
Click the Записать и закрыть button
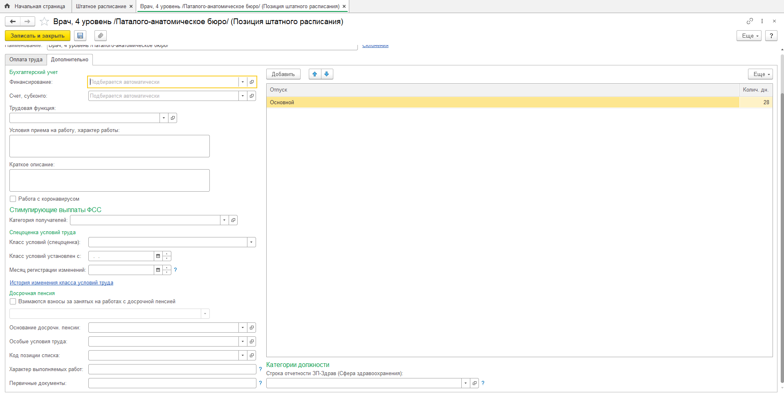tap(38, 36)
